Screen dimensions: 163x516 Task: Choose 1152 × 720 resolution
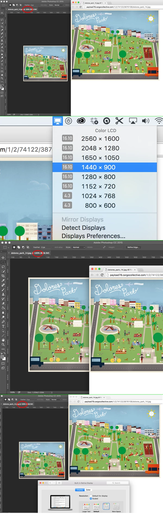pyautogui.click(x=105, y=186)
